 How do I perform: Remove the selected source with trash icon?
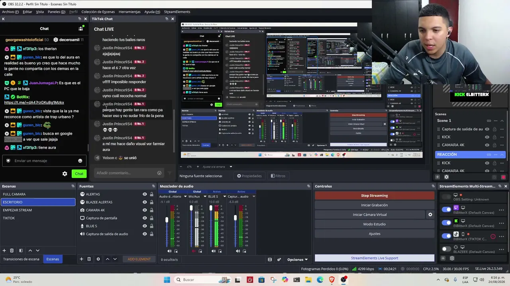click(x=89, y=259)
